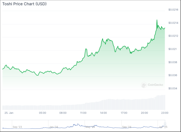The image size is (181, 132).
Task: Jump to Jan '24 in the navigator
Action: tap(54, 127)
